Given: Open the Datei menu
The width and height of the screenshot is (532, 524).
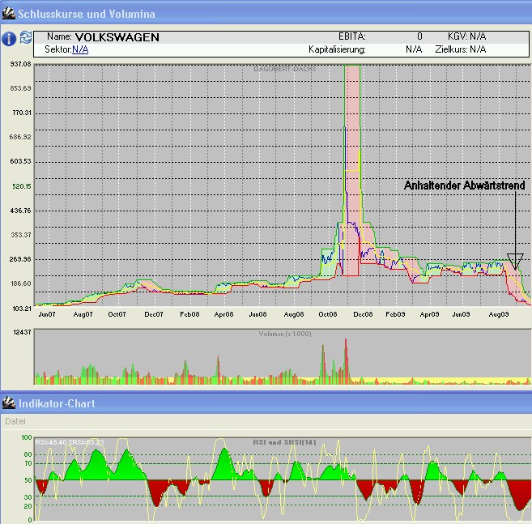Looking at the screenshot, I should tap(16, 421).
